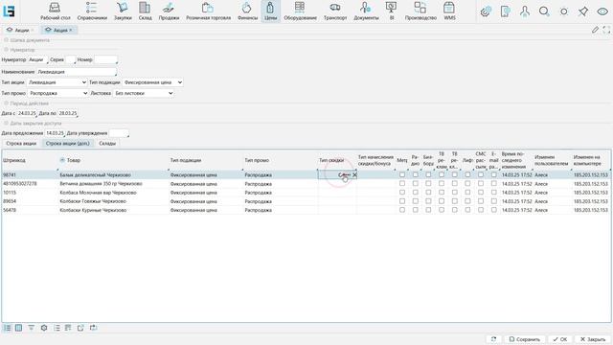Toggle Метр checkbox in row 10115
Screen dimensions: 613x345
pyautogui.click(x=402, y=193)
